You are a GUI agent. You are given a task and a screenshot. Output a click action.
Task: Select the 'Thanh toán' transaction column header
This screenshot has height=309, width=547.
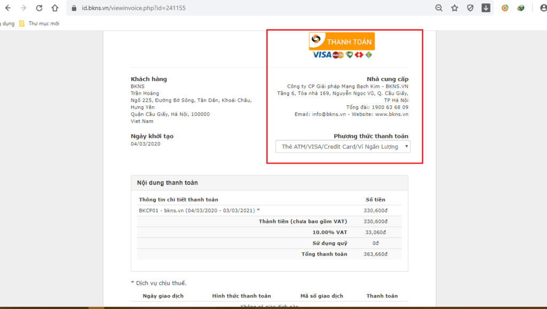coord(382,296)
